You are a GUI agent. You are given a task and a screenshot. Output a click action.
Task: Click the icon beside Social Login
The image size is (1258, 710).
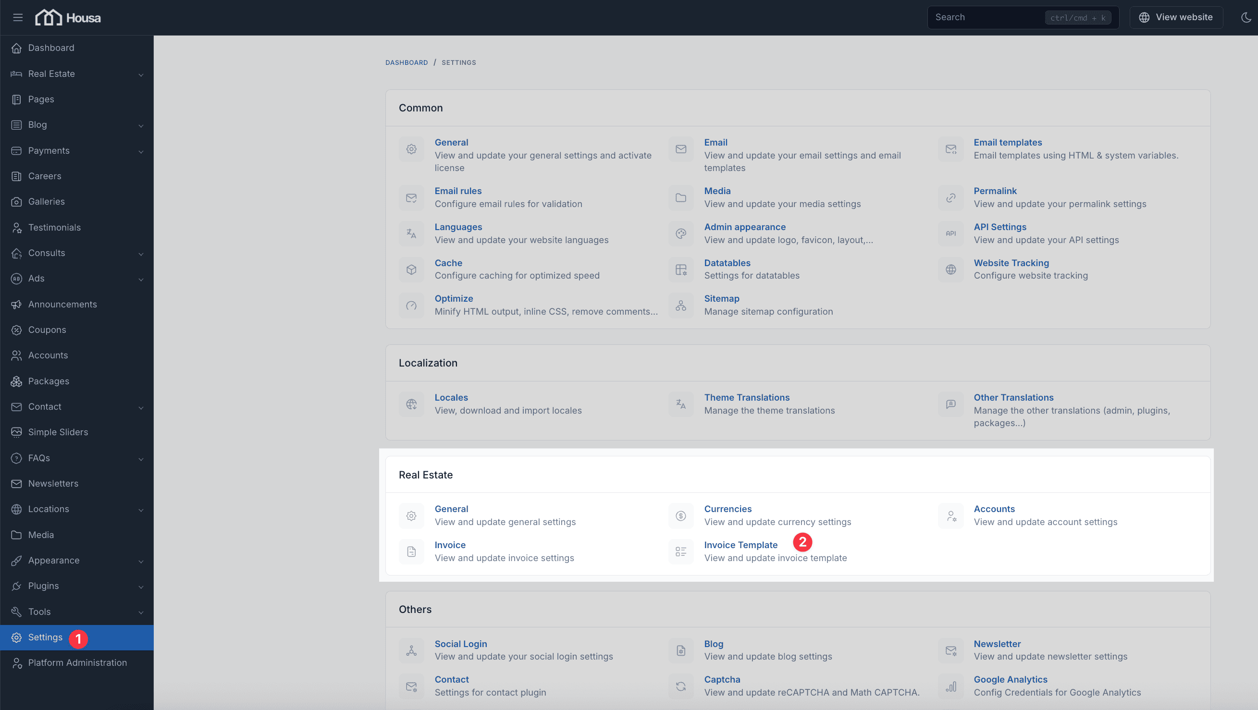[411, 650]
